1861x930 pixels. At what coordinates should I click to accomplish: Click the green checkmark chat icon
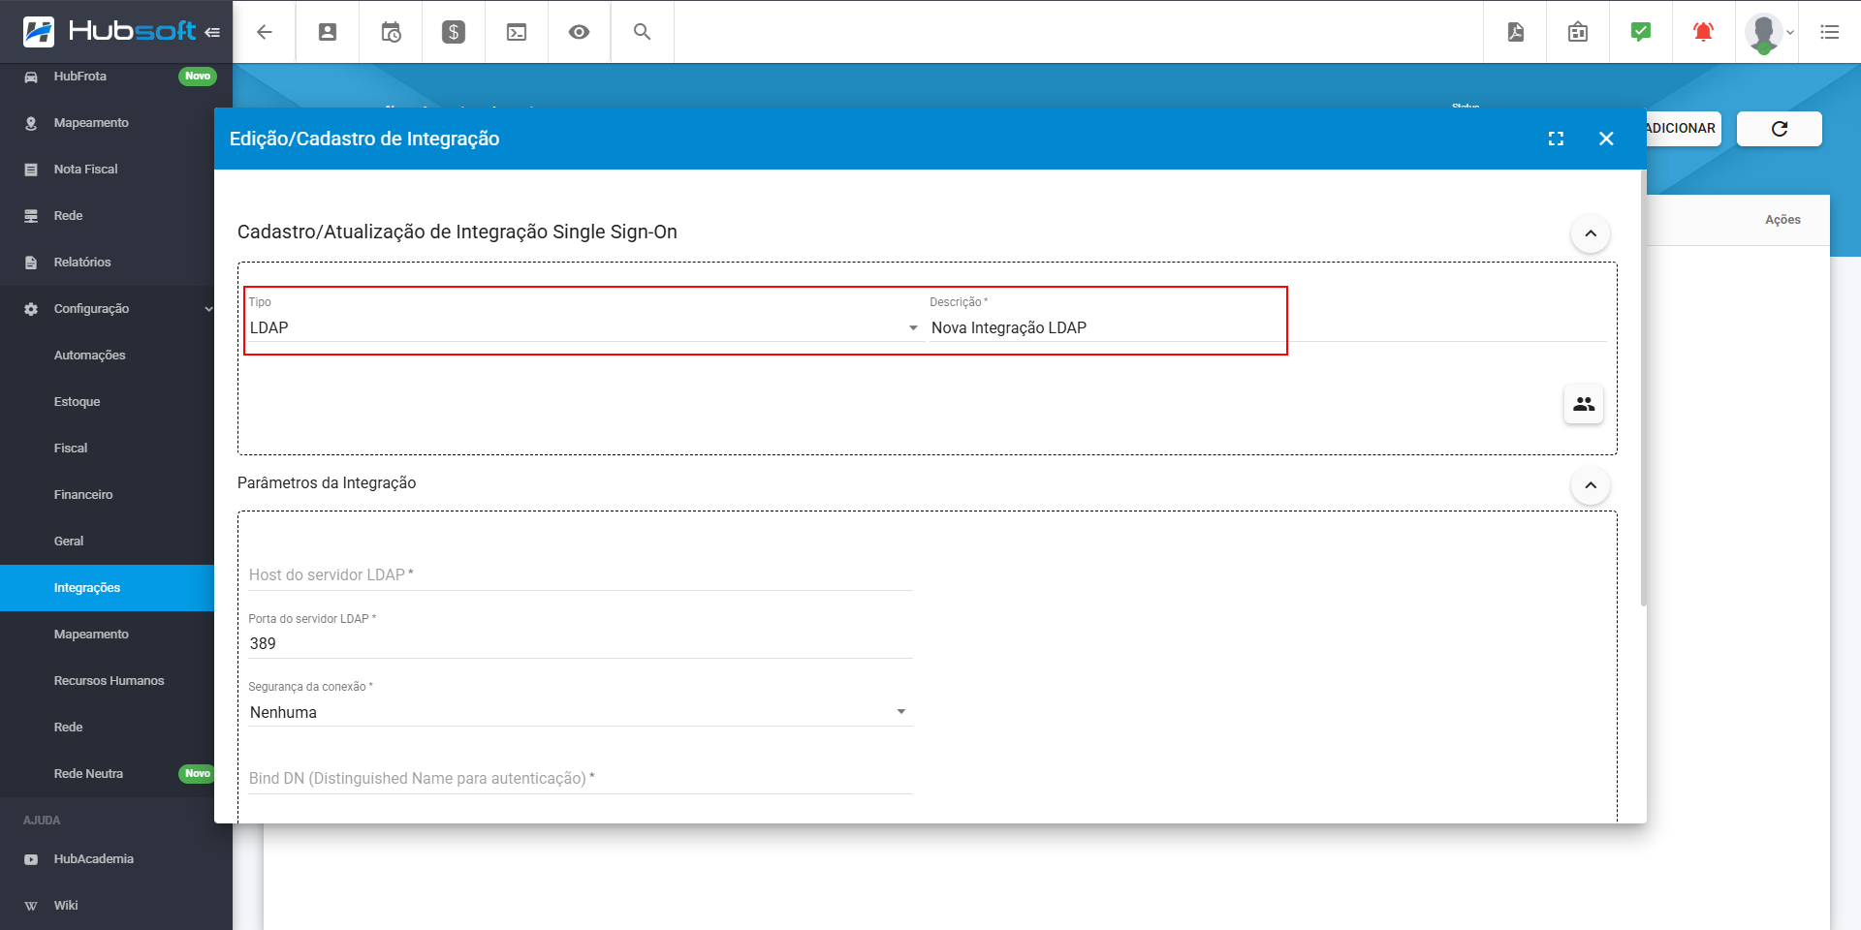[1641, 32]
